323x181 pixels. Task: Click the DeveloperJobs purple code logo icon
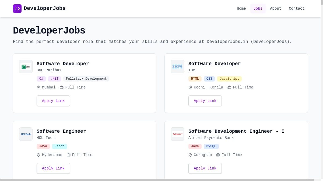point(17,9)
